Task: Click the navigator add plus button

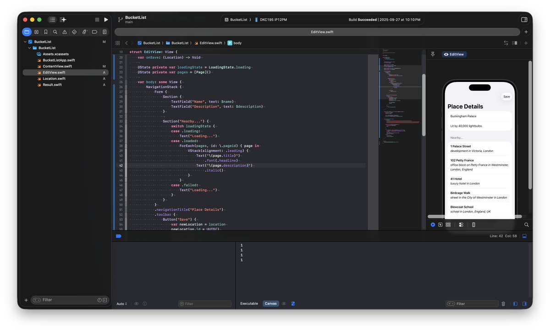Action: (x=26, y=300)
